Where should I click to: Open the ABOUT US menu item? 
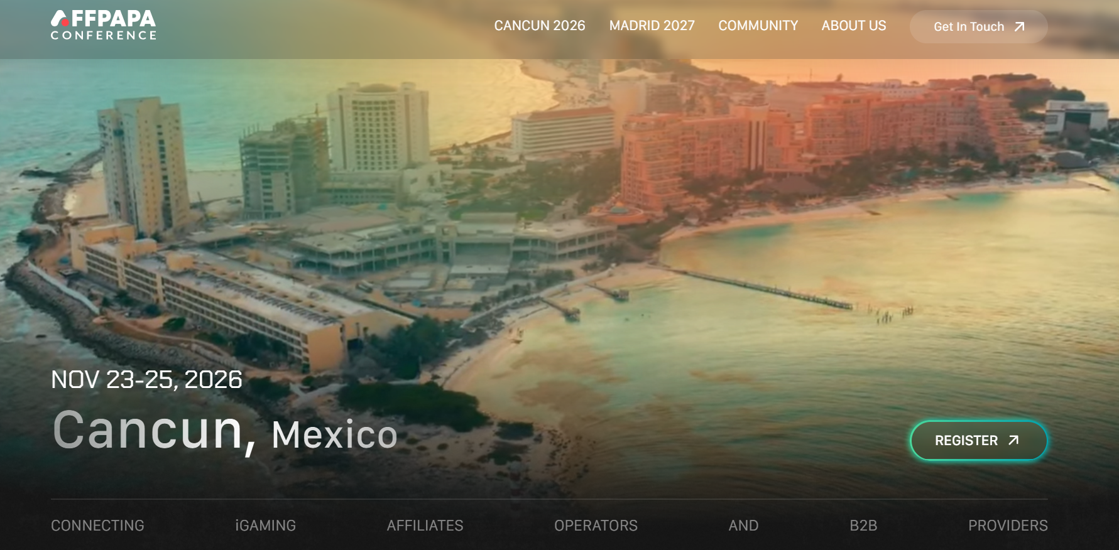click(x=854, y=26)
